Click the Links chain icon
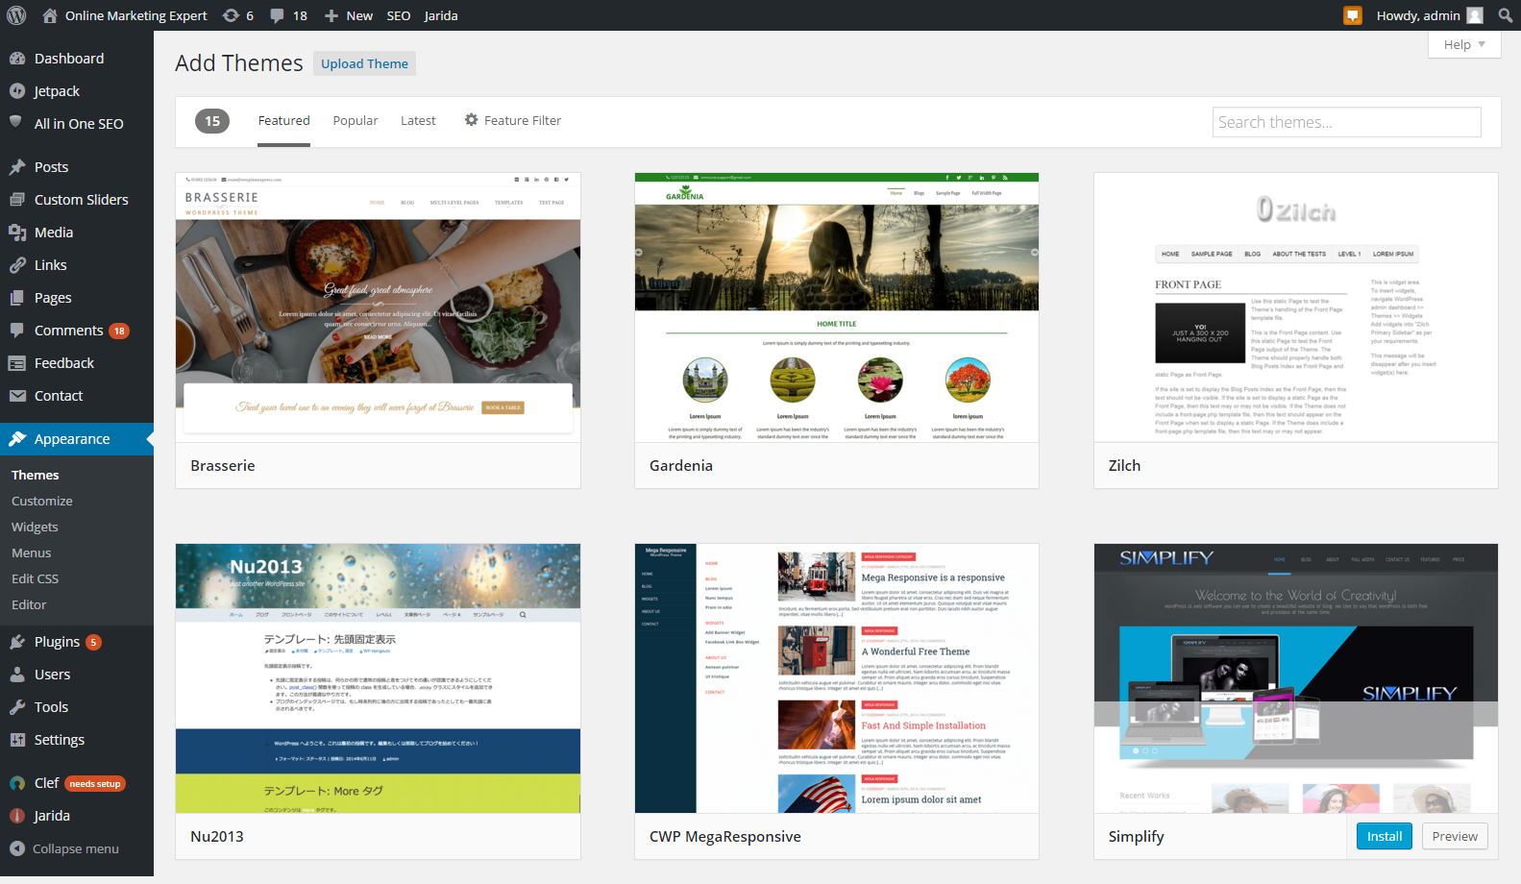This screenshot has width=1521, height=884. (17, 265)
